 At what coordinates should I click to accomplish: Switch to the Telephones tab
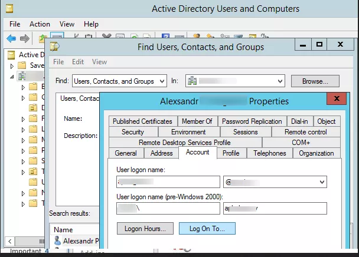[269, 153]
